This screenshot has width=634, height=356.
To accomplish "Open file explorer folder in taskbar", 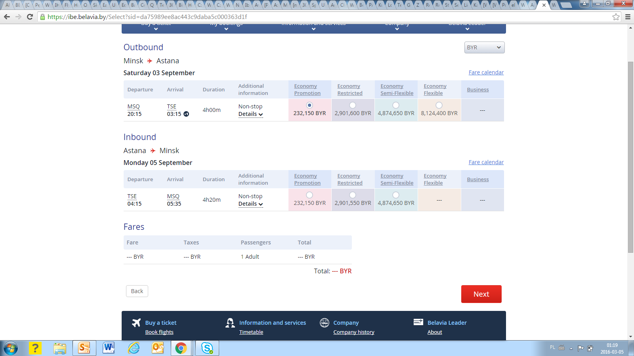I will pyautogui.click(x=60, y=348).
